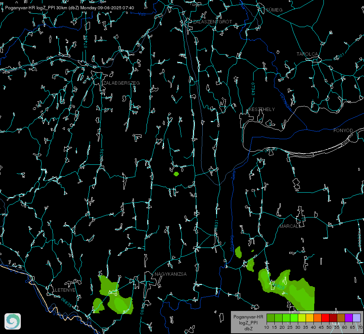Choose the 50-55 dBZ dark red swatch

coord(333,318)
